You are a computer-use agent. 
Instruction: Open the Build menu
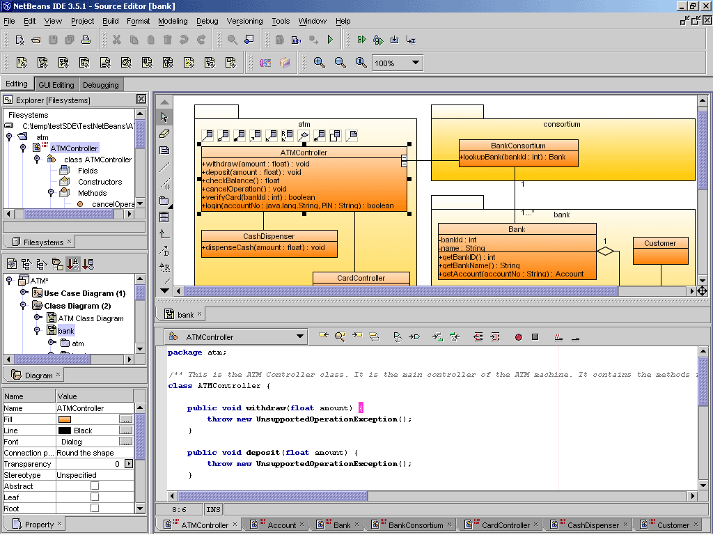[111, 21]
